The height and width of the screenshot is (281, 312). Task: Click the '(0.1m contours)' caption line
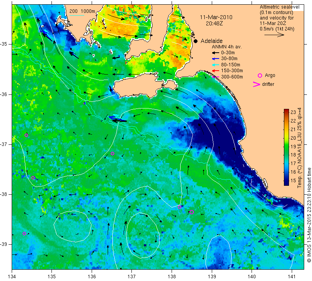tap(277, 12)
